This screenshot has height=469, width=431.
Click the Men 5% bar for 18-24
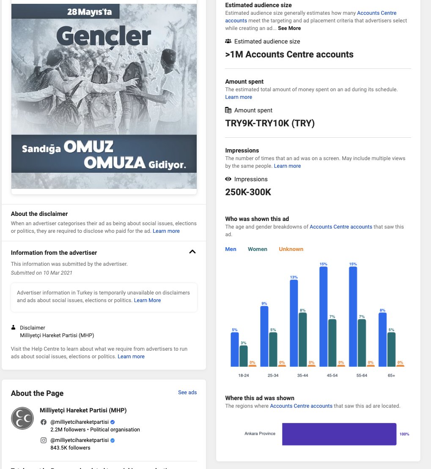coord(234,349)
